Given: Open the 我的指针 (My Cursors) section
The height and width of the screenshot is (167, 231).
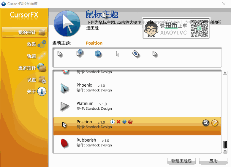Looking at the screenshot, I should (x=24, y=32).
